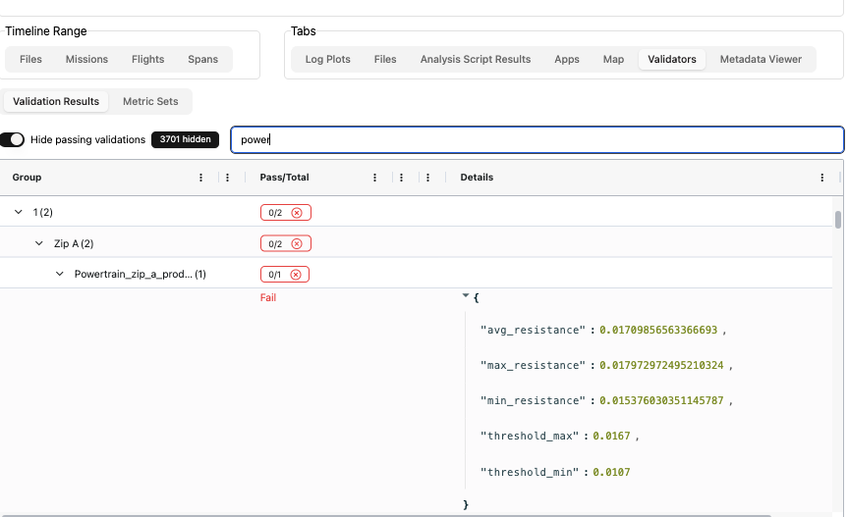The width and height of the screenshot is (848, 517).
Task: Select Spans timeline range
Action: point(202,60)
